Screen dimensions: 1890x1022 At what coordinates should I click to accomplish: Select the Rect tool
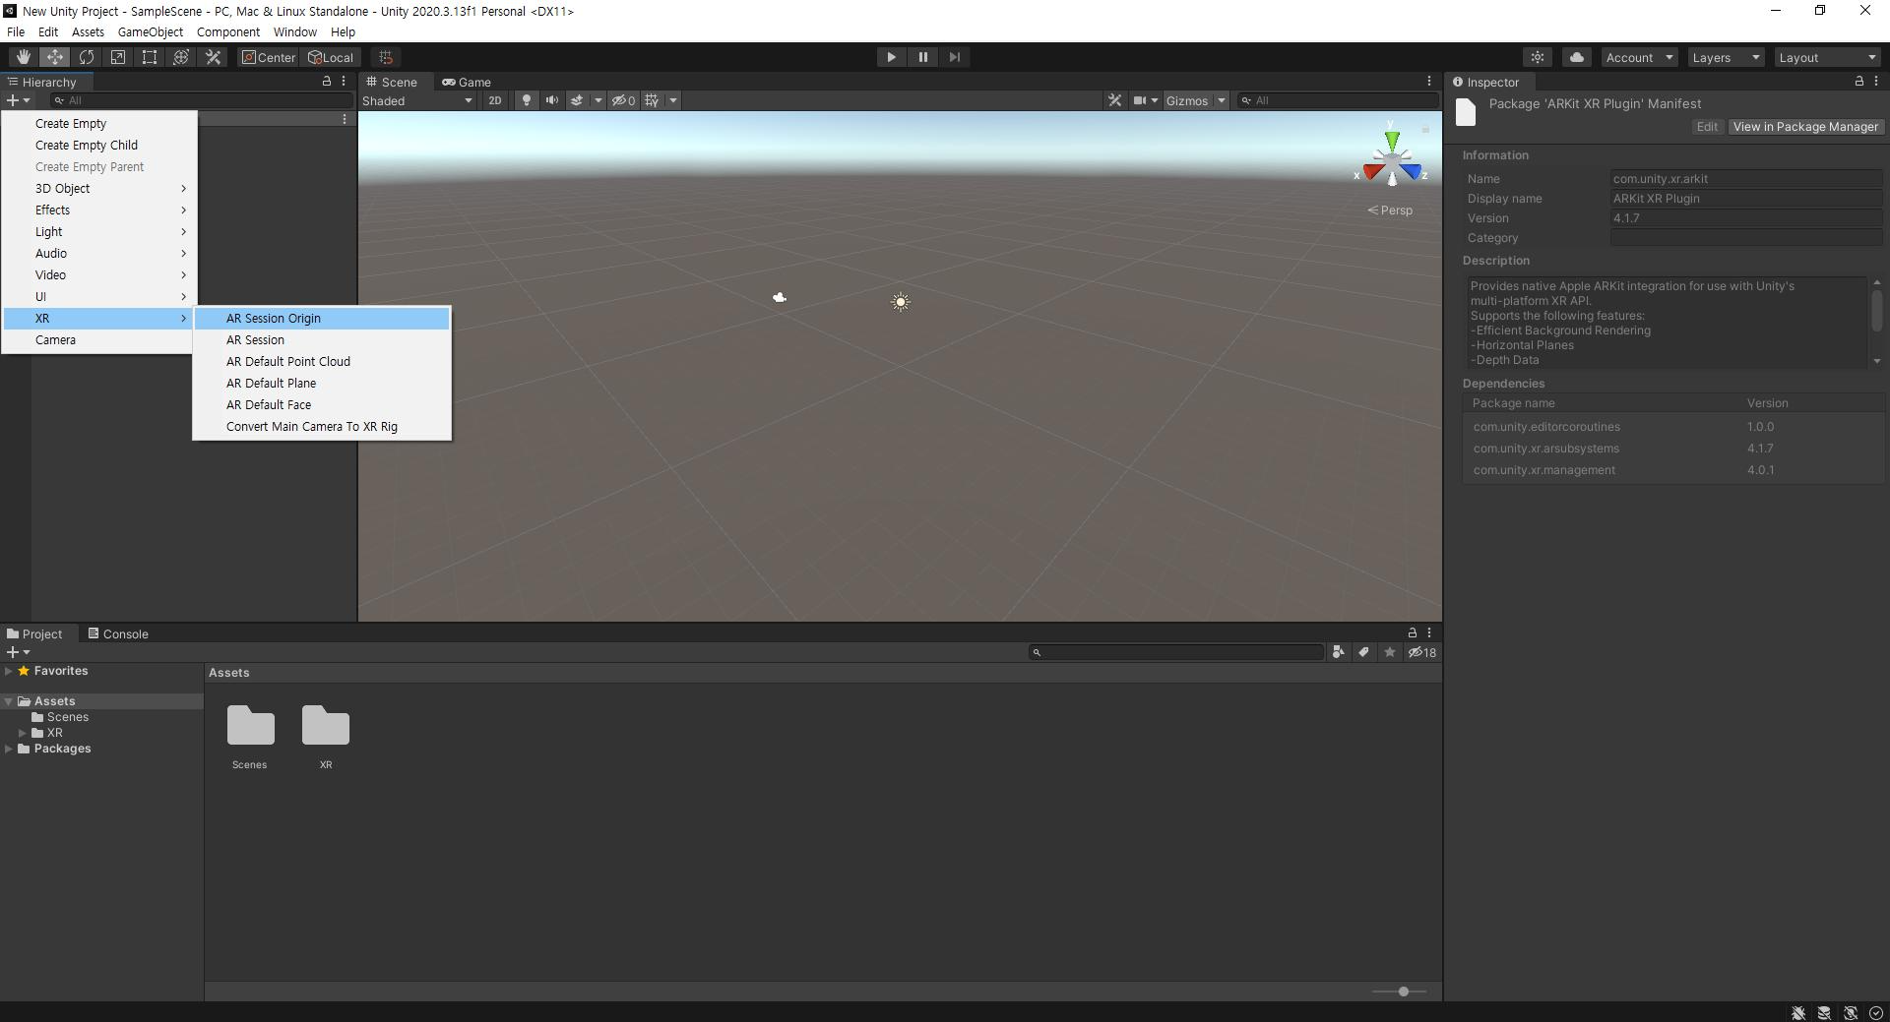pyautogui.click(x=150, y=57)
